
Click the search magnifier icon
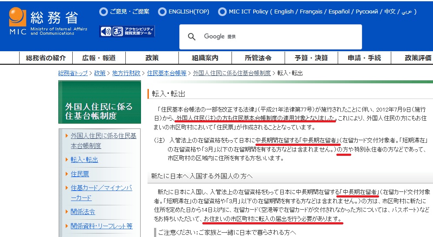[191, 37]
